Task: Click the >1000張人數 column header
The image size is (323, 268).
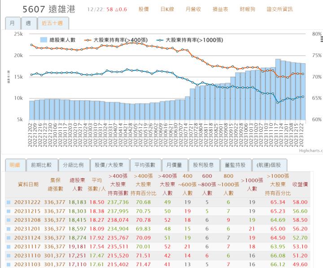Action: click(252, 185)
